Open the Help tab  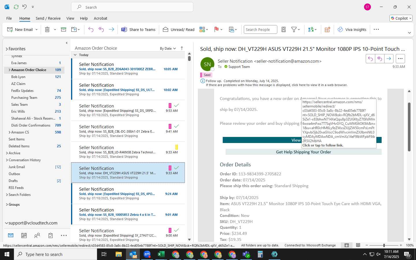point(84,18)
